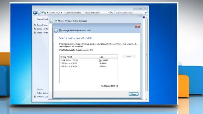Open the Action Center link
203x114 pixels.
[x=43, y=93]
